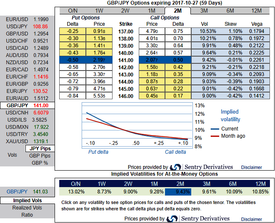Image resolution: width=275 pixels, height=223 pixels.
Task: Click Month ago red legend line
Action: click(x=215, y=136)
